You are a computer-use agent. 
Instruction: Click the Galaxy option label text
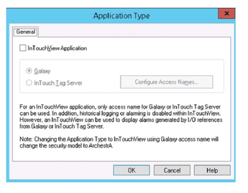click(x=43, y=71)
